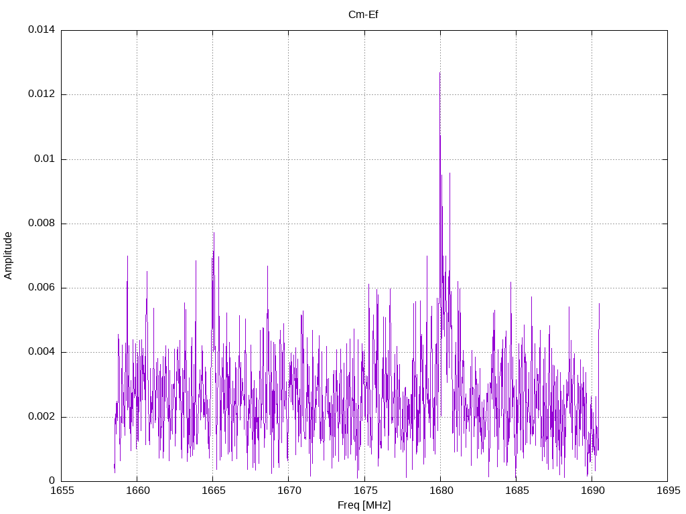This screenshot has width=686, height=514.
Task: Click the 1670 x-axis tick label
Action: pos(289,491)
